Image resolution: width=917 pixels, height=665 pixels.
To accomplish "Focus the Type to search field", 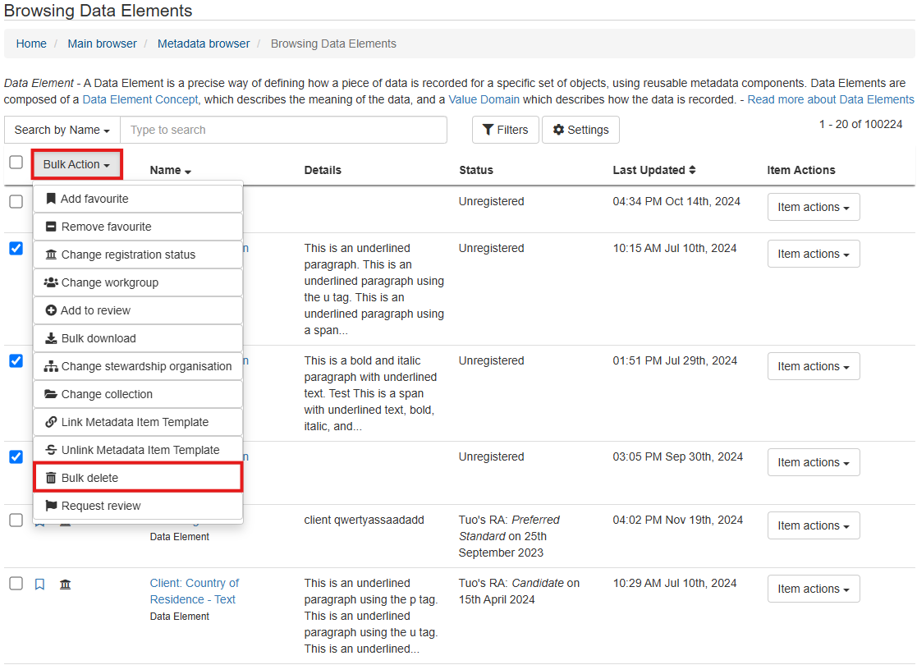I will coord(283,130).
